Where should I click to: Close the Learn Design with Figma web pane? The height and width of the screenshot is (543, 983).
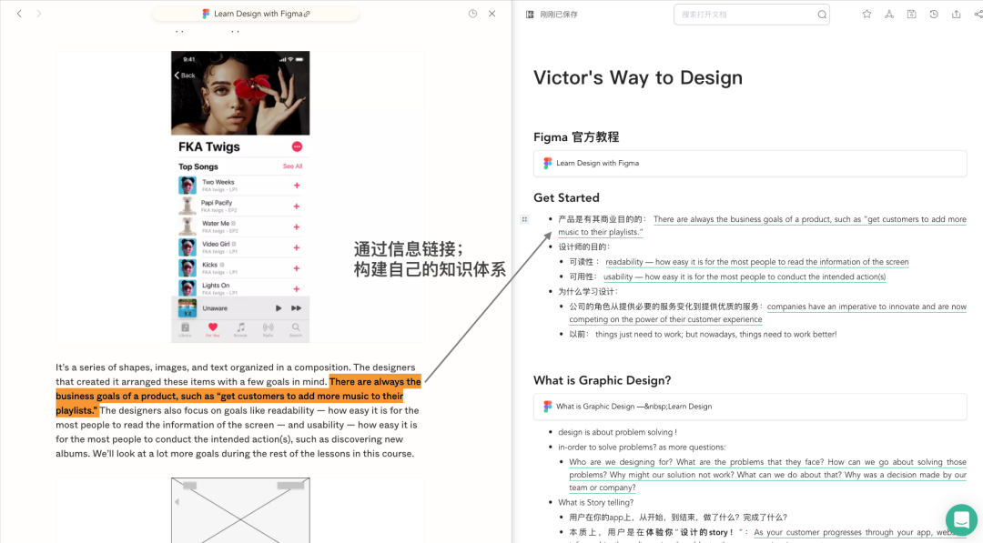coord(492,13)
